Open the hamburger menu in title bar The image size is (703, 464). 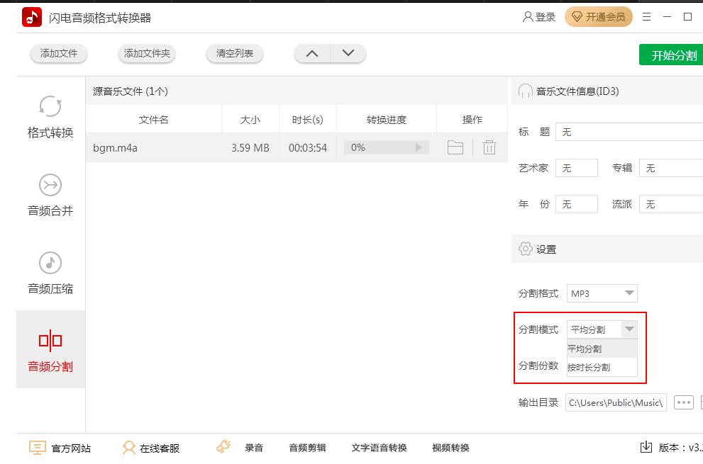646,17
